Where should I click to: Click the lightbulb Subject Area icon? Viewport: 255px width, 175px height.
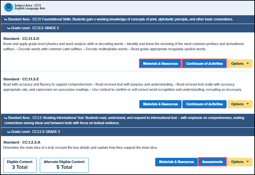(x=8, y=7)
